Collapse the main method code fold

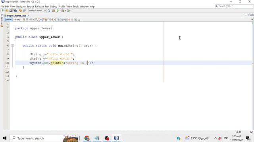(x=13, y=46)
